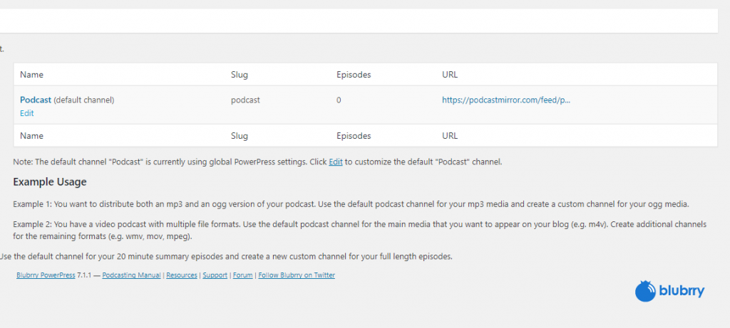The image size is (730, 328).
Task: Open the Forum footer link
Action: click(242, 275)
